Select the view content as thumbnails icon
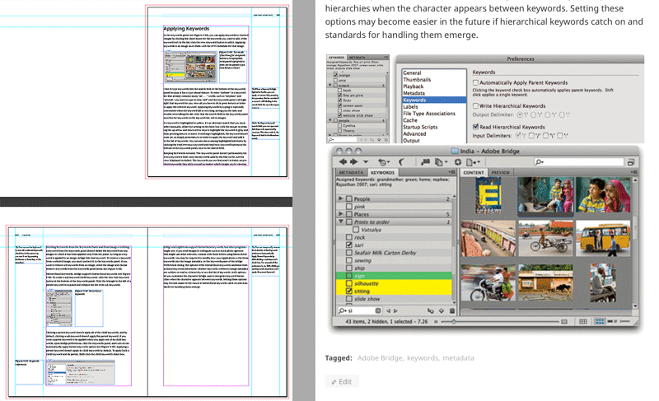Viewport: 659px width, 401px height. [x=600, y=322]
